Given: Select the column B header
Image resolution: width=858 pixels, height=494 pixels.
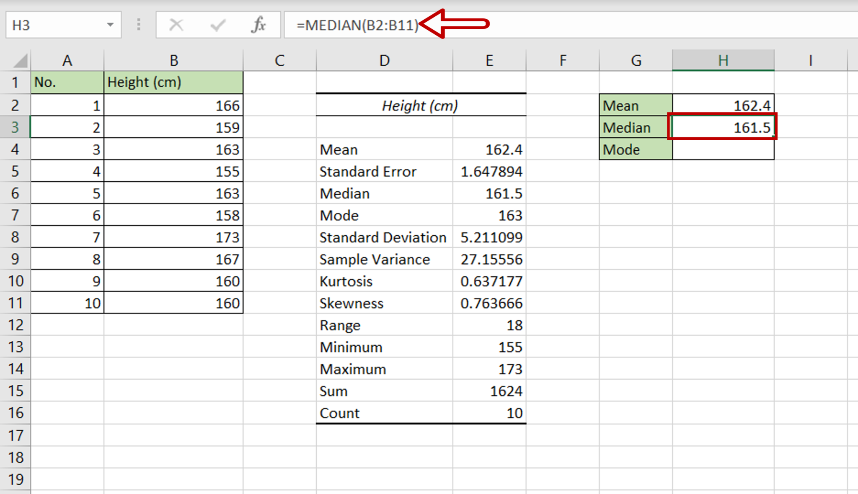Looking at the screenshot, I should pos(174,60).
